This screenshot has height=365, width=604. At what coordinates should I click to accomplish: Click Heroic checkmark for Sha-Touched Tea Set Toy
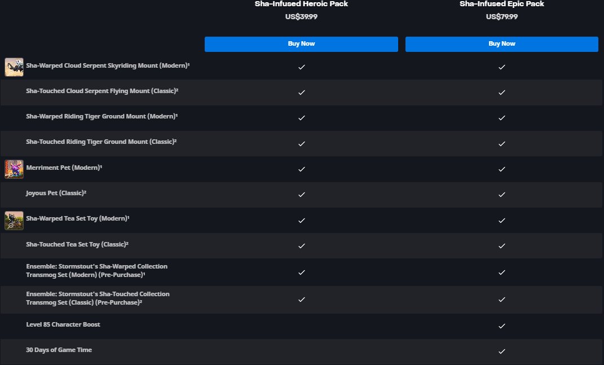(x=302, y=246)
